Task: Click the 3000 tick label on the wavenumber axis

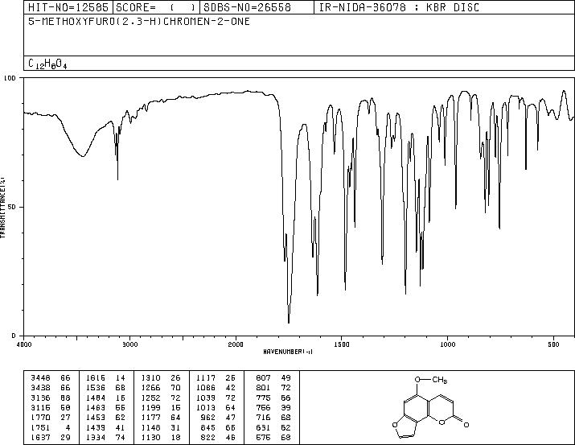Action: click(129, 344)
